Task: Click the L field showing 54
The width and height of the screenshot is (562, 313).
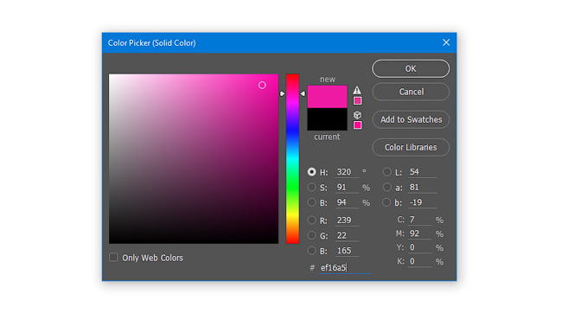Action: point(422,172)
